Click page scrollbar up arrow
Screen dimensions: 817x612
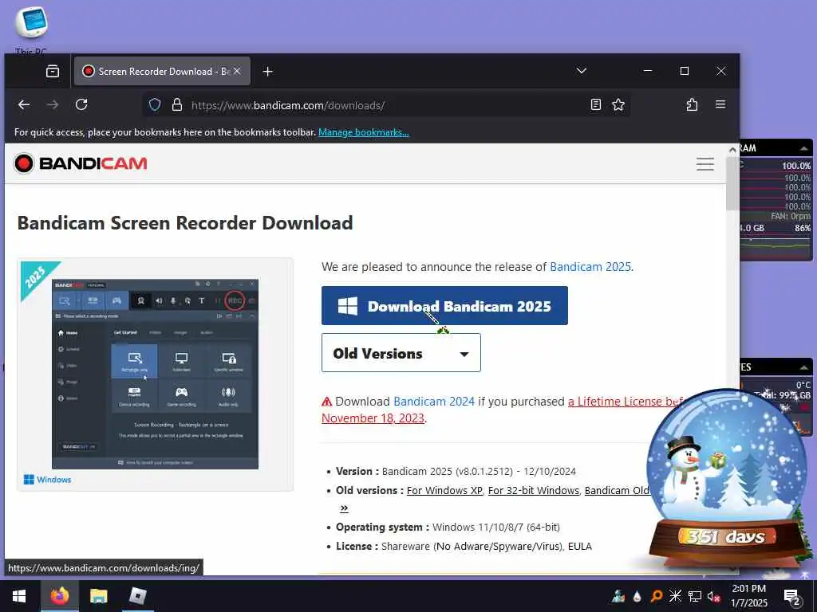tap(732, 150)
